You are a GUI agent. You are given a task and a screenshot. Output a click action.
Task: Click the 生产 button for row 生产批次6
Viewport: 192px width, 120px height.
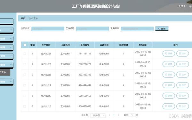click(183, 106)
